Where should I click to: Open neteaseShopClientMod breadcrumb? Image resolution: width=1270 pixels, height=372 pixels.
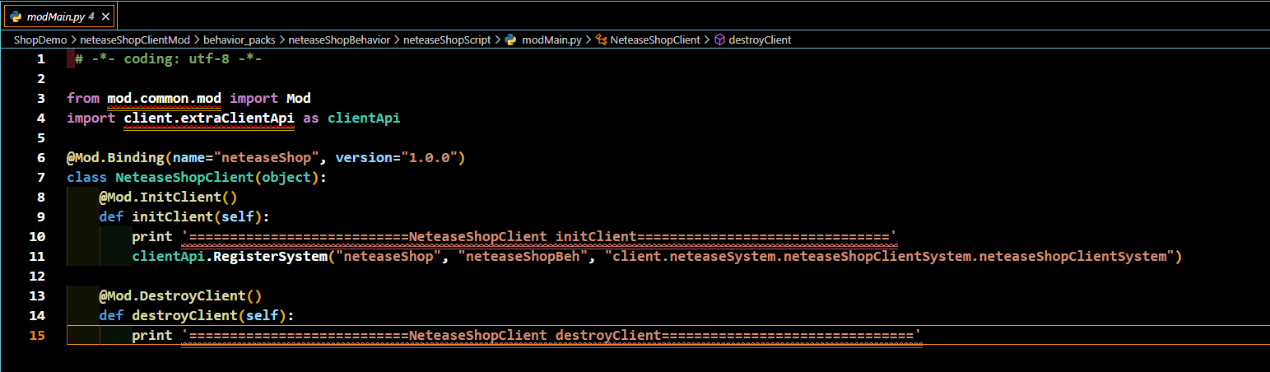pos(135,40)
